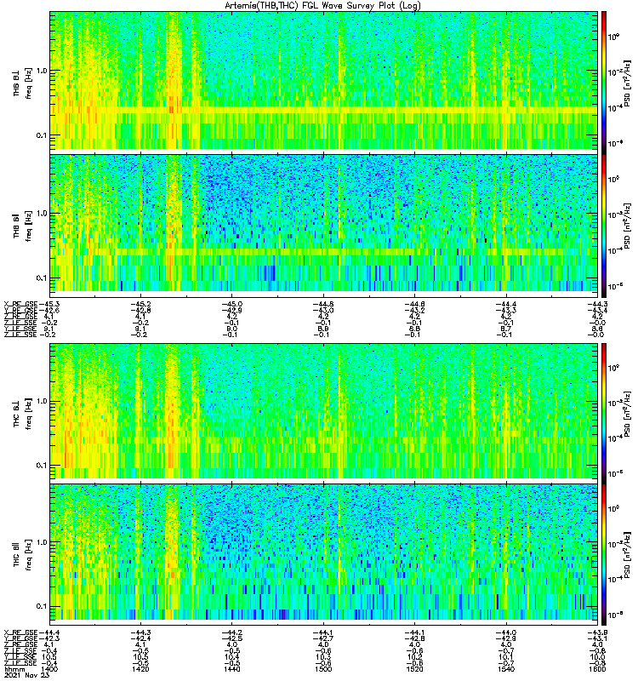
Task: Click the "hhmm" time-format label
Action: click(13, 669)
